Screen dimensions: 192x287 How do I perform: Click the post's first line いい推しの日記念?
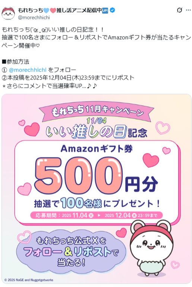point(53,29)
